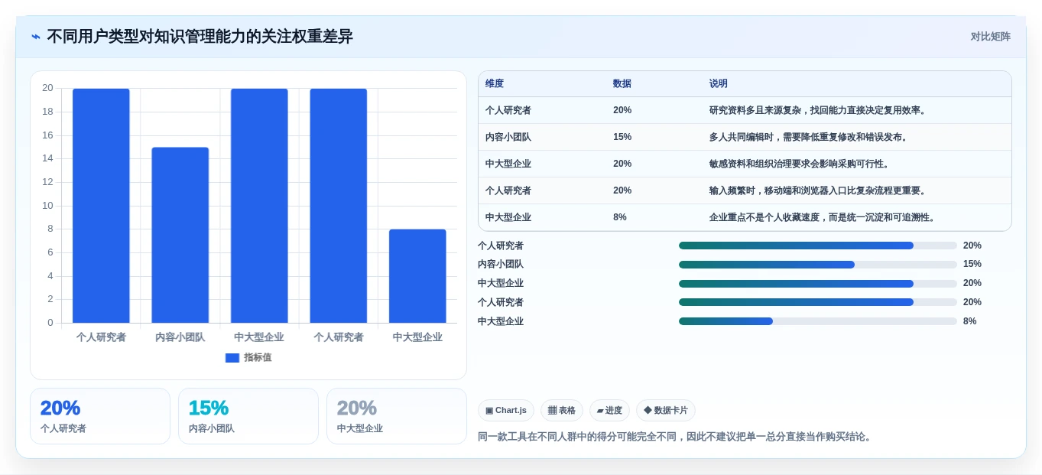This screenshot has width=1042, height=475.
Task: Click the 内容小团队 label left of its progress bar
Action: [x=501, y=265]
